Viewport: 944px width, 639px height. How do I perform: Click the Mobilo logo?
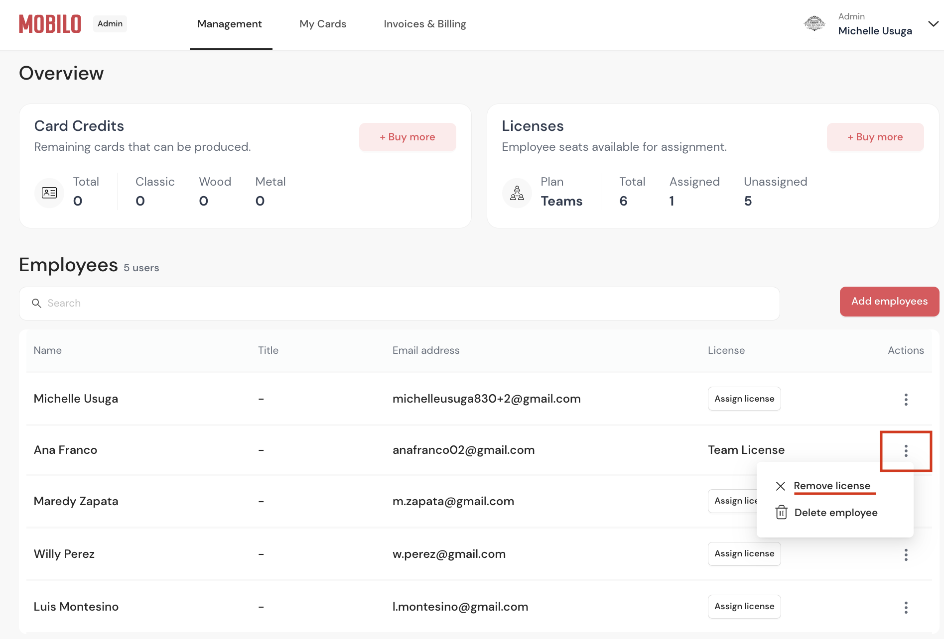click(50, 24)
